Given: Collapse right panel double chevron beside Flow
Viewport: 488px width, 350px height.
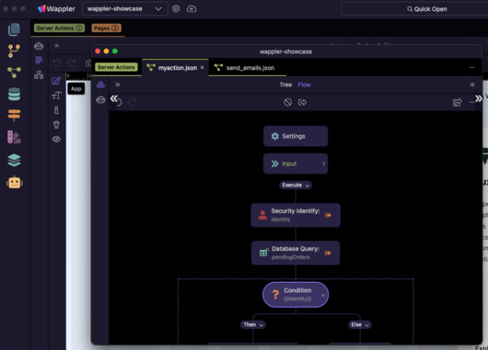Looking at the screenshot, I should 472,85.
